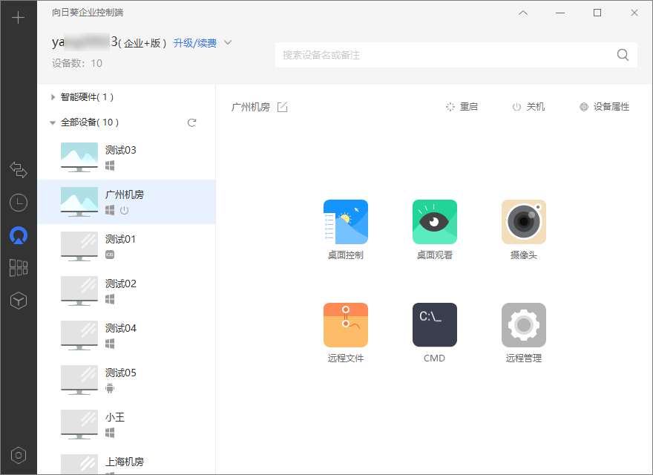
Task: Select the 测试01 device
Action: (127, 246)
